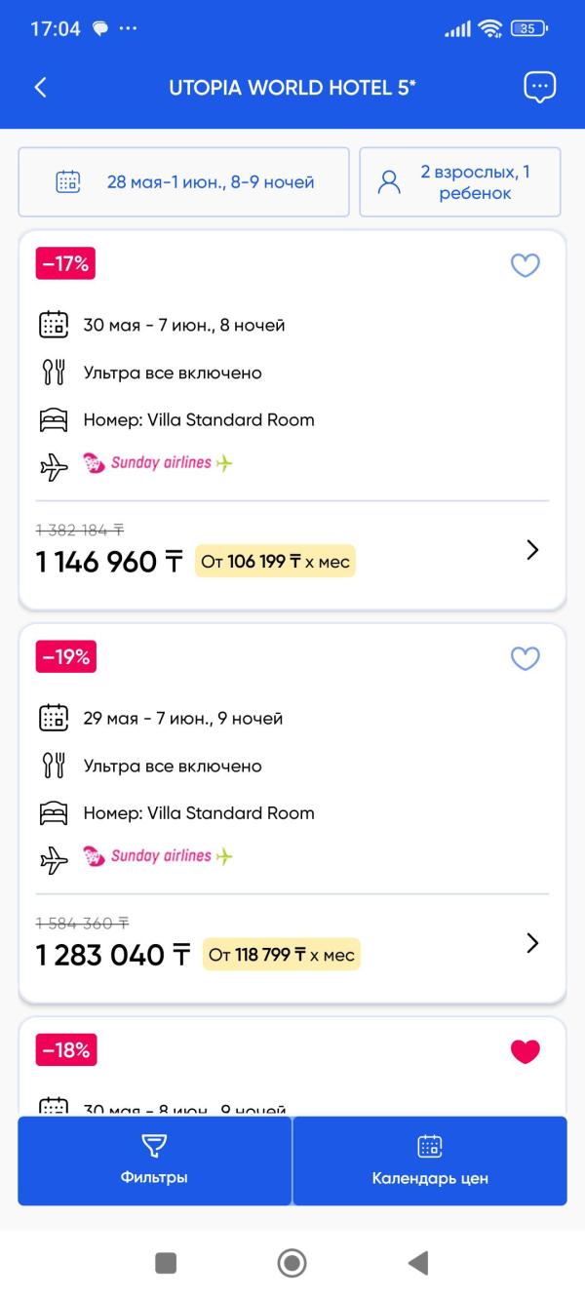Screen dimensions: 585x1299
Task: Open details arrow for 1 146 960 ₸ offer
Action: pos(532,550)
